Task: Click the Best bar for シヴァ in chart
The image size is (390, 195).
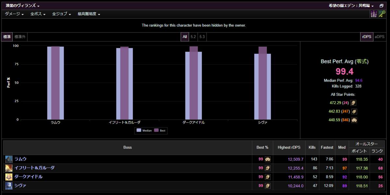Action: 263,83
